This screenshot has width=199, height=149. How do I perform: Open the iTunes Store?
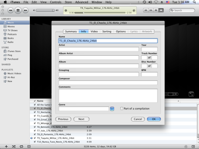tap(15, 51)
